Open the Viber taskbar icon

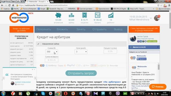click(x=118, y=94)
